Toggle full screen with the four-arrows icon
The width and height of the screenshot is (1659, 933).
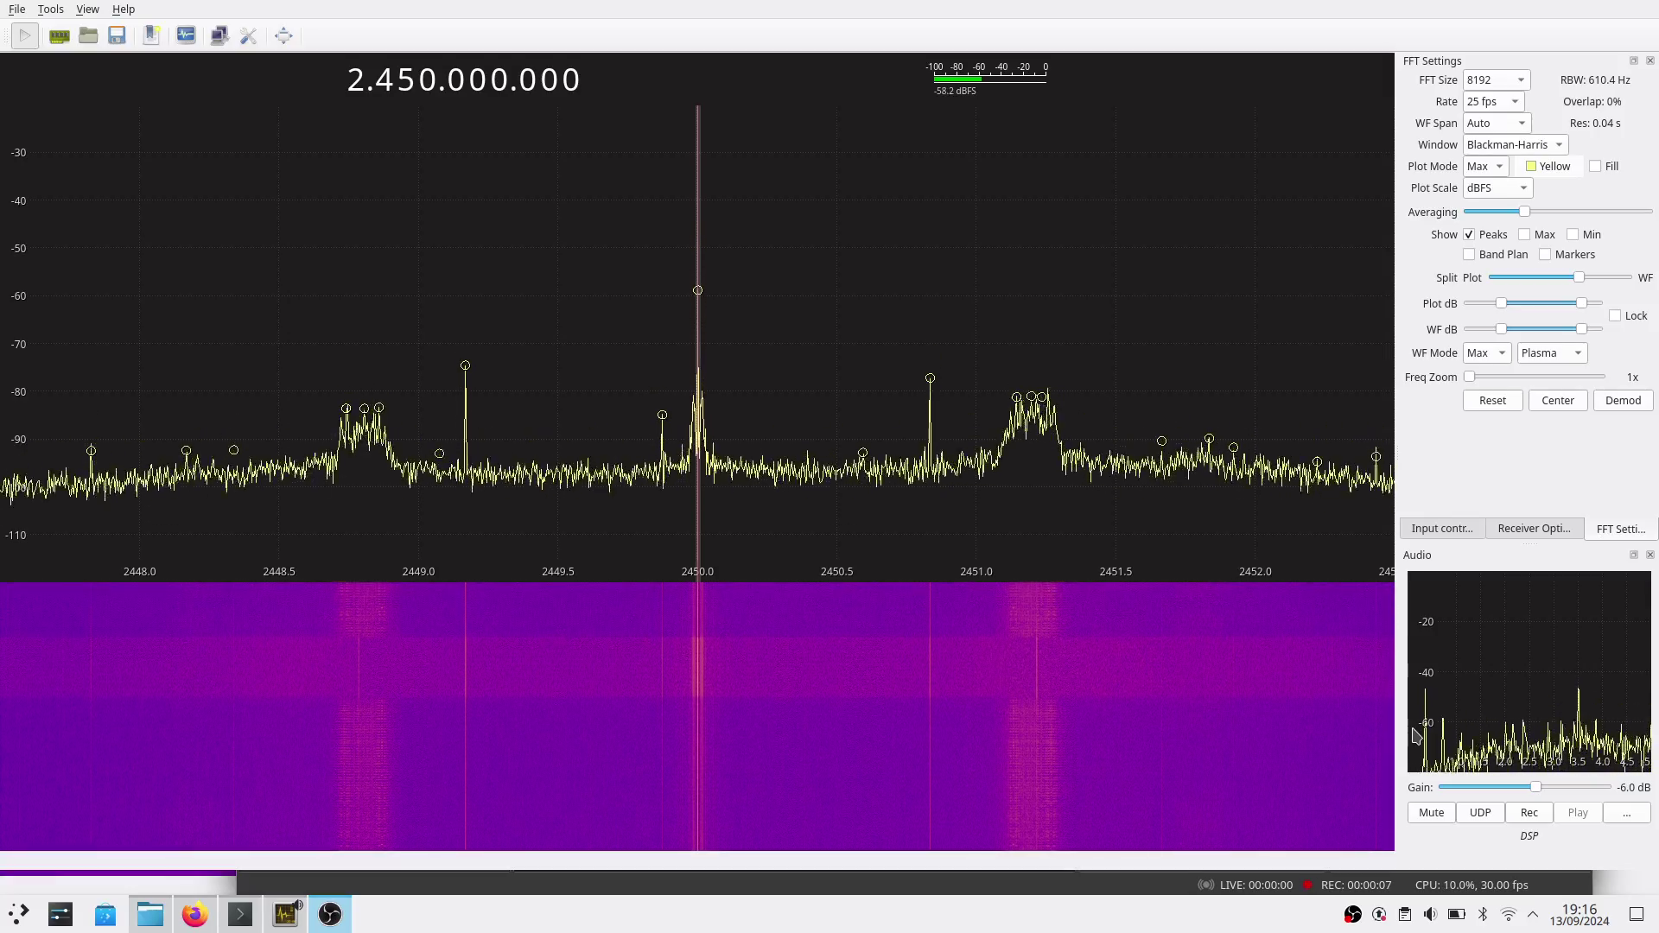click(x=283, y=35)
